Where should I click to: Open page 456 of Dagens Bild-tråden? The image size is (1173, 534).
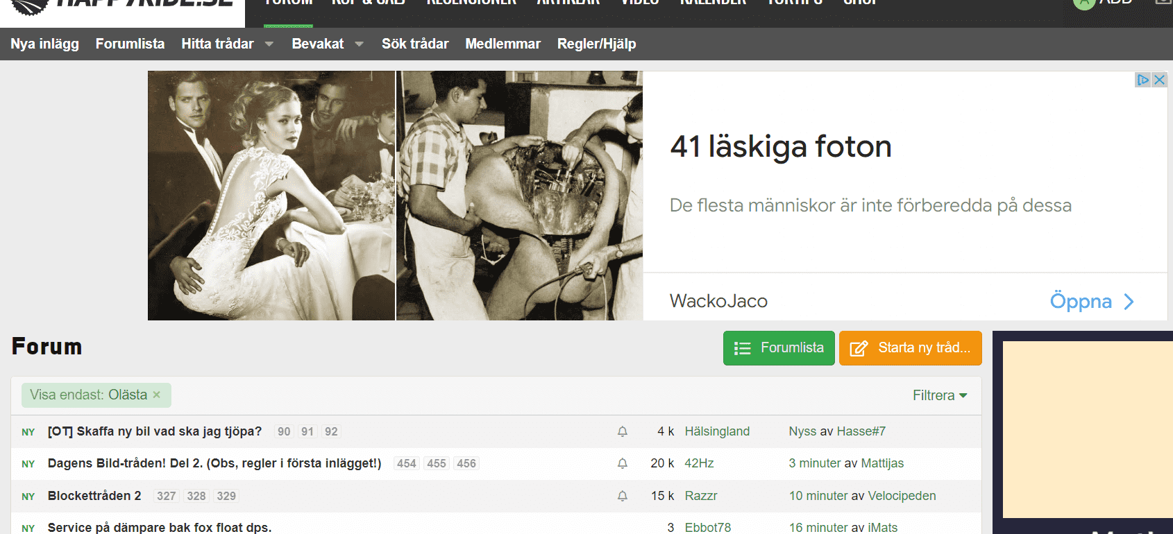point(466,463)
